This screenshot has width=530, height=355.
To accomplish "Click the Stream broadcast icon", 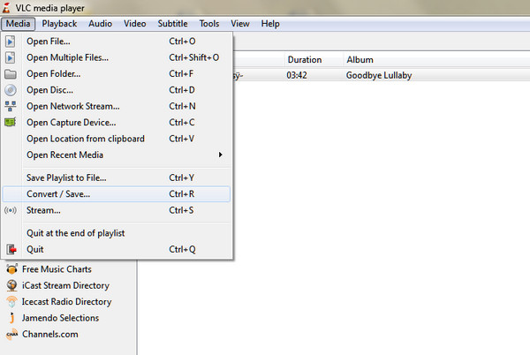I will pos(11,210).
